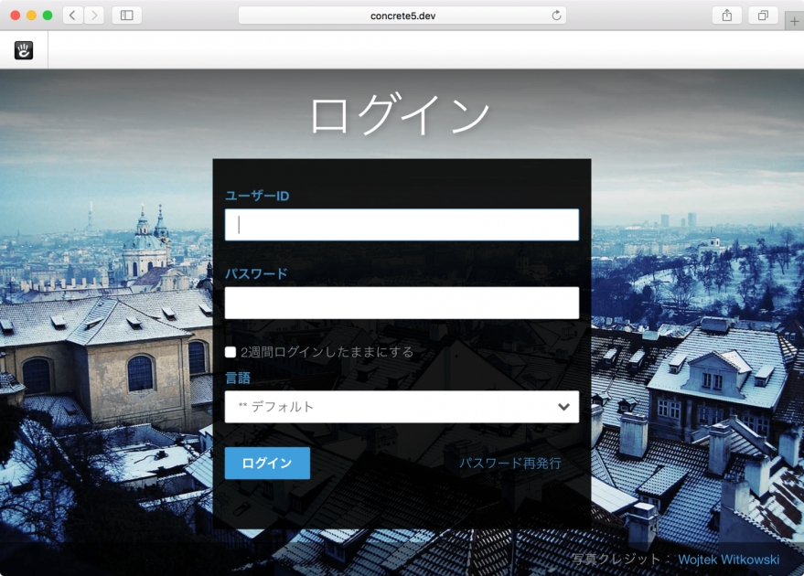
Task: Enable the 2週間ログインしたままにする checkbox
Action: coord(230,352)
